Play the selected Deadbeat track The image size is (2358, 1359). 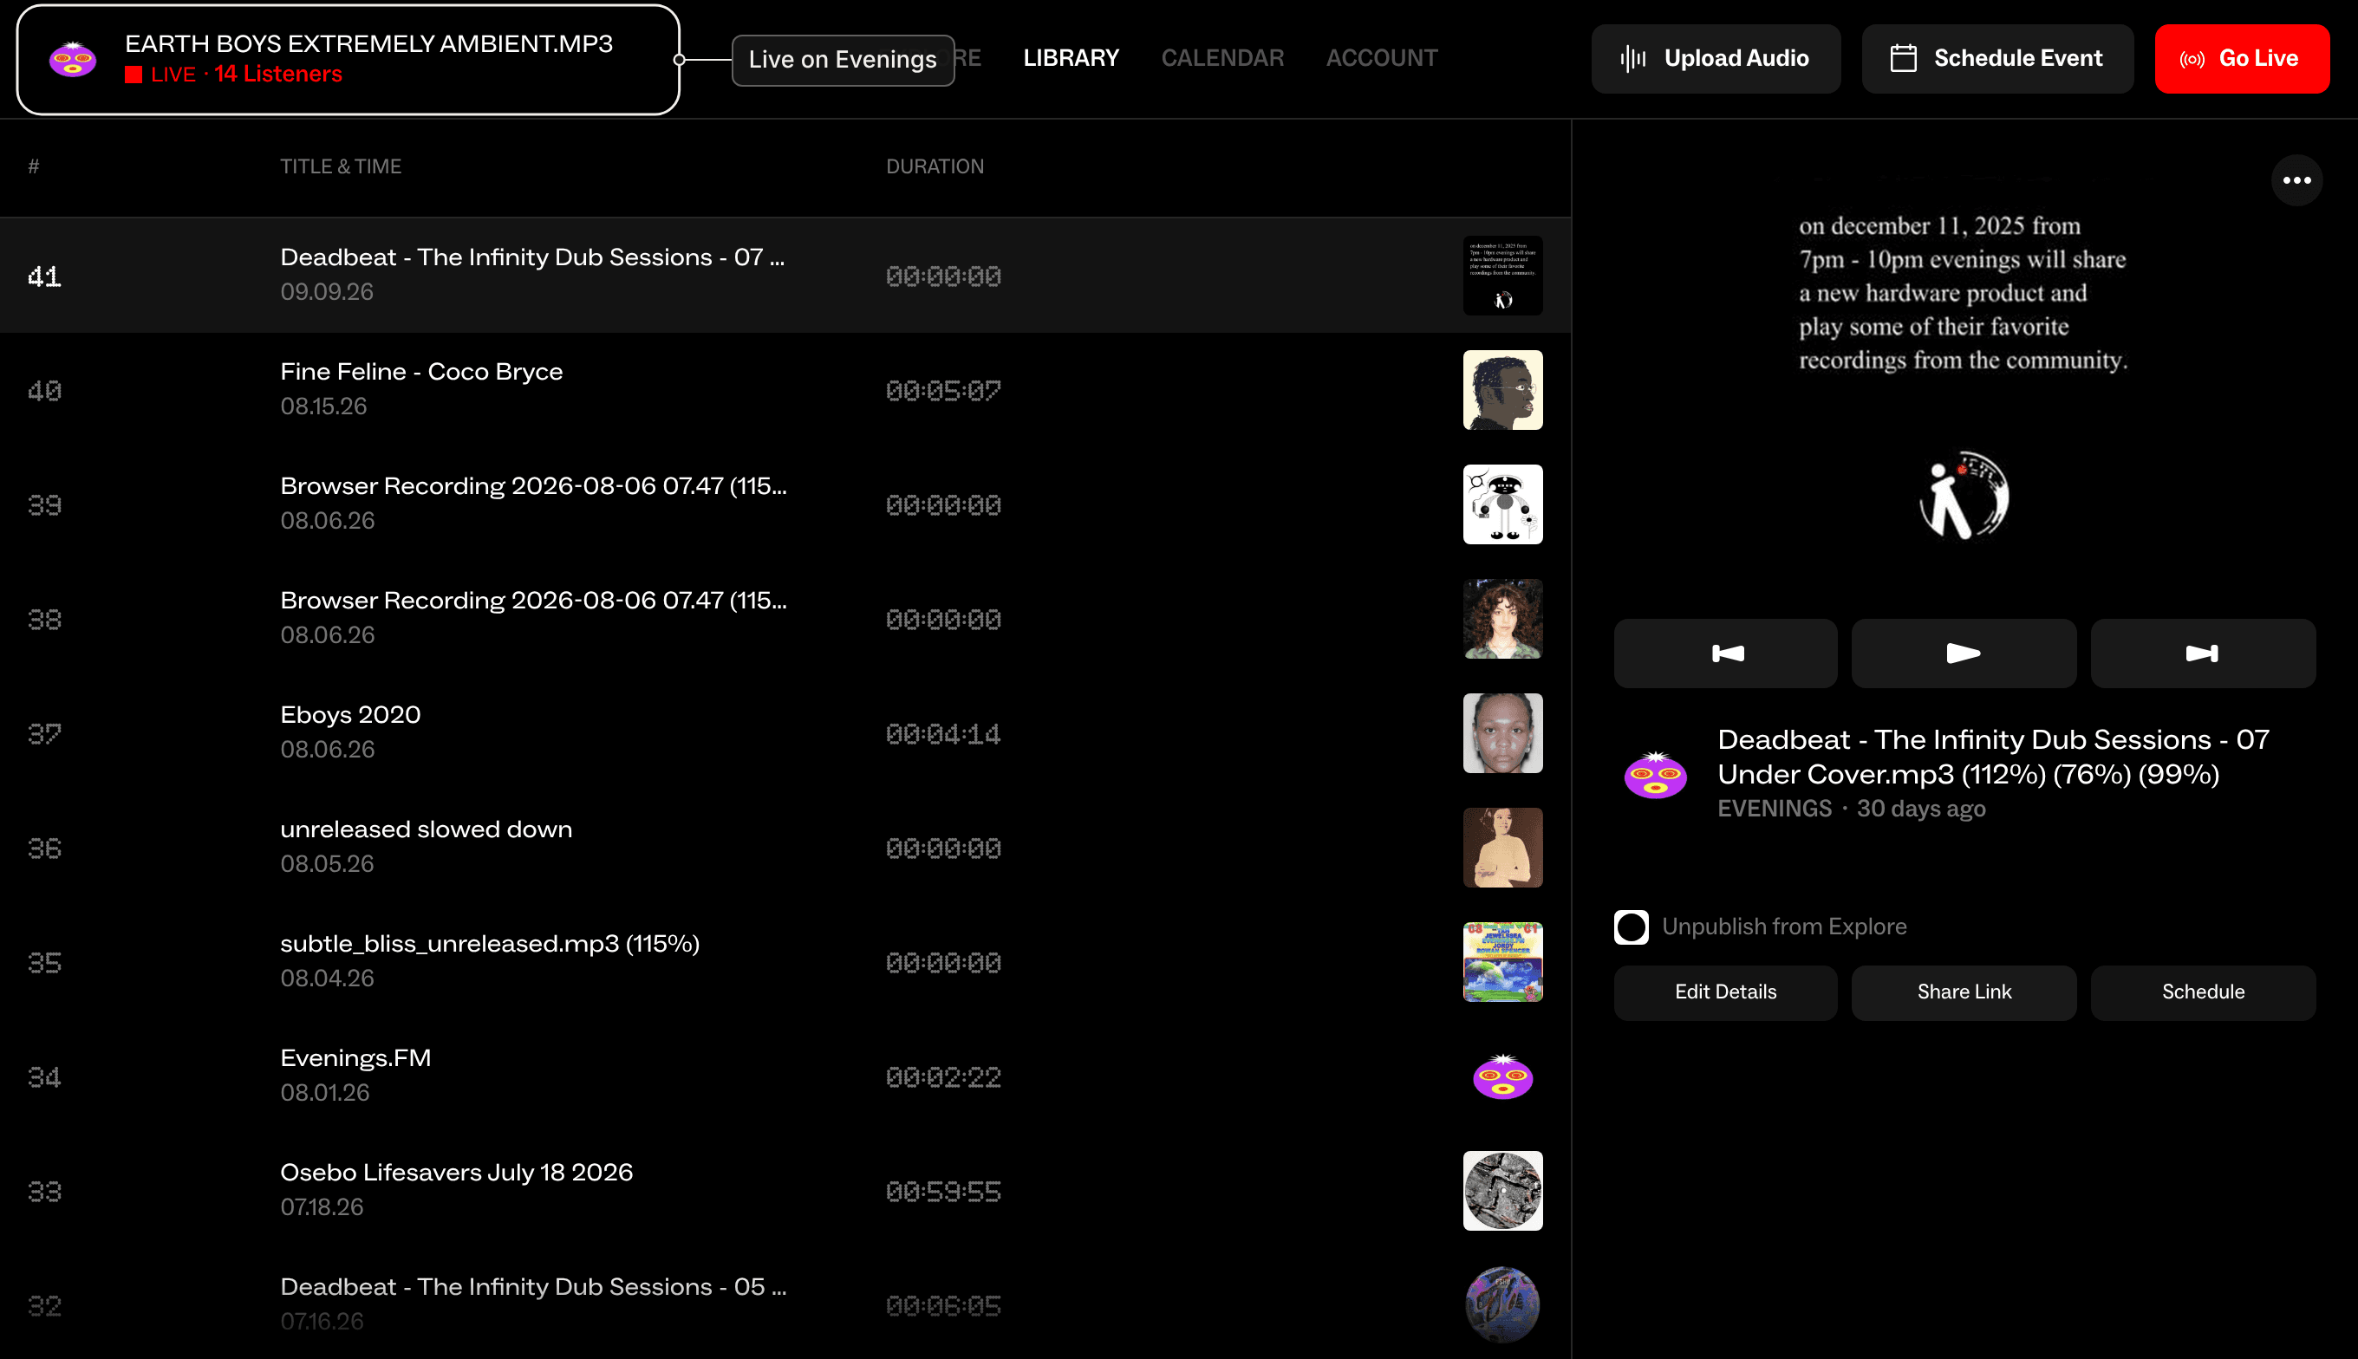(x=1964, y=653)
